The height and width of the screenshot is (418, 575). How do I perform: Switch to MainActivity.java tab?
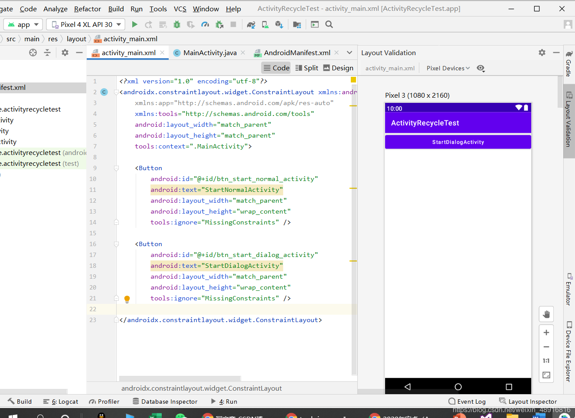tap(210, 53)
